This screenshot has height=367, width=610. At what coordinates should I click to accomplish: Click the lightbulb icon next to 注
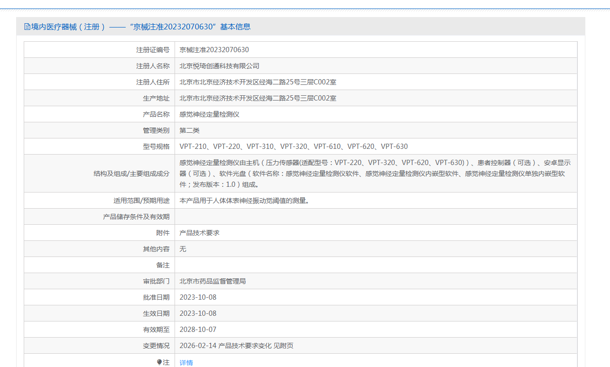click(159, 362)
